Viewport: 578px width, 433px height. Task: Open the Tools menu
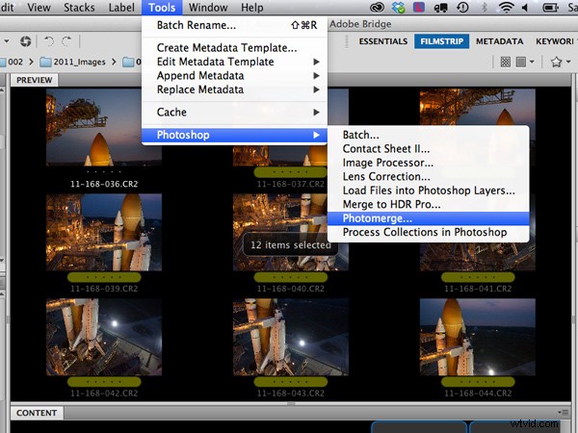pyautogui.click(x=162, y=8)
